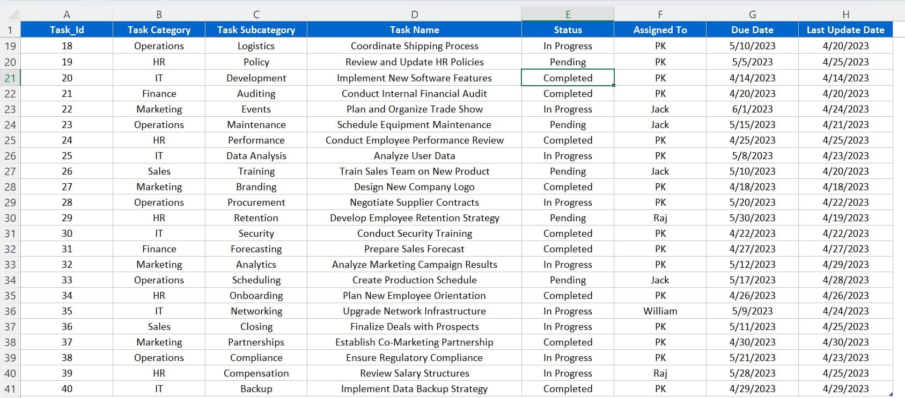This screenshot has height=398, width=905.
Task: Click cell Design New Company Logo
Action: click(x=414, y=187)
